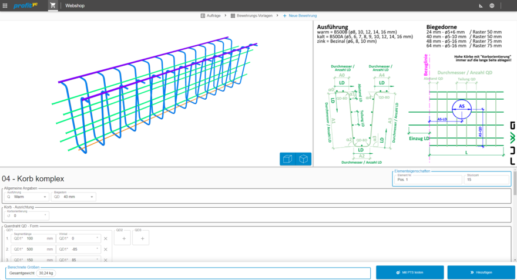The image size is (517, 280).
Task: Click the set-square ruler icon
Action: tap(481, 6)
